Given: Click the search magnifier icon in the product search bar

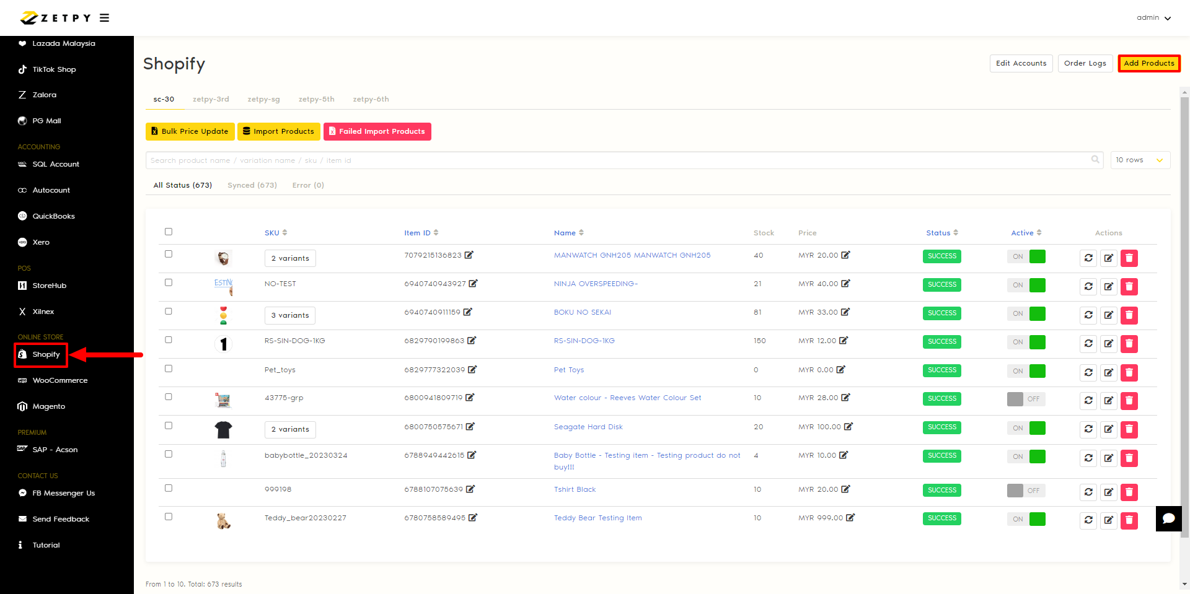Looking at the screenshot, I should pyautogui.click(x=1095, y=160).
